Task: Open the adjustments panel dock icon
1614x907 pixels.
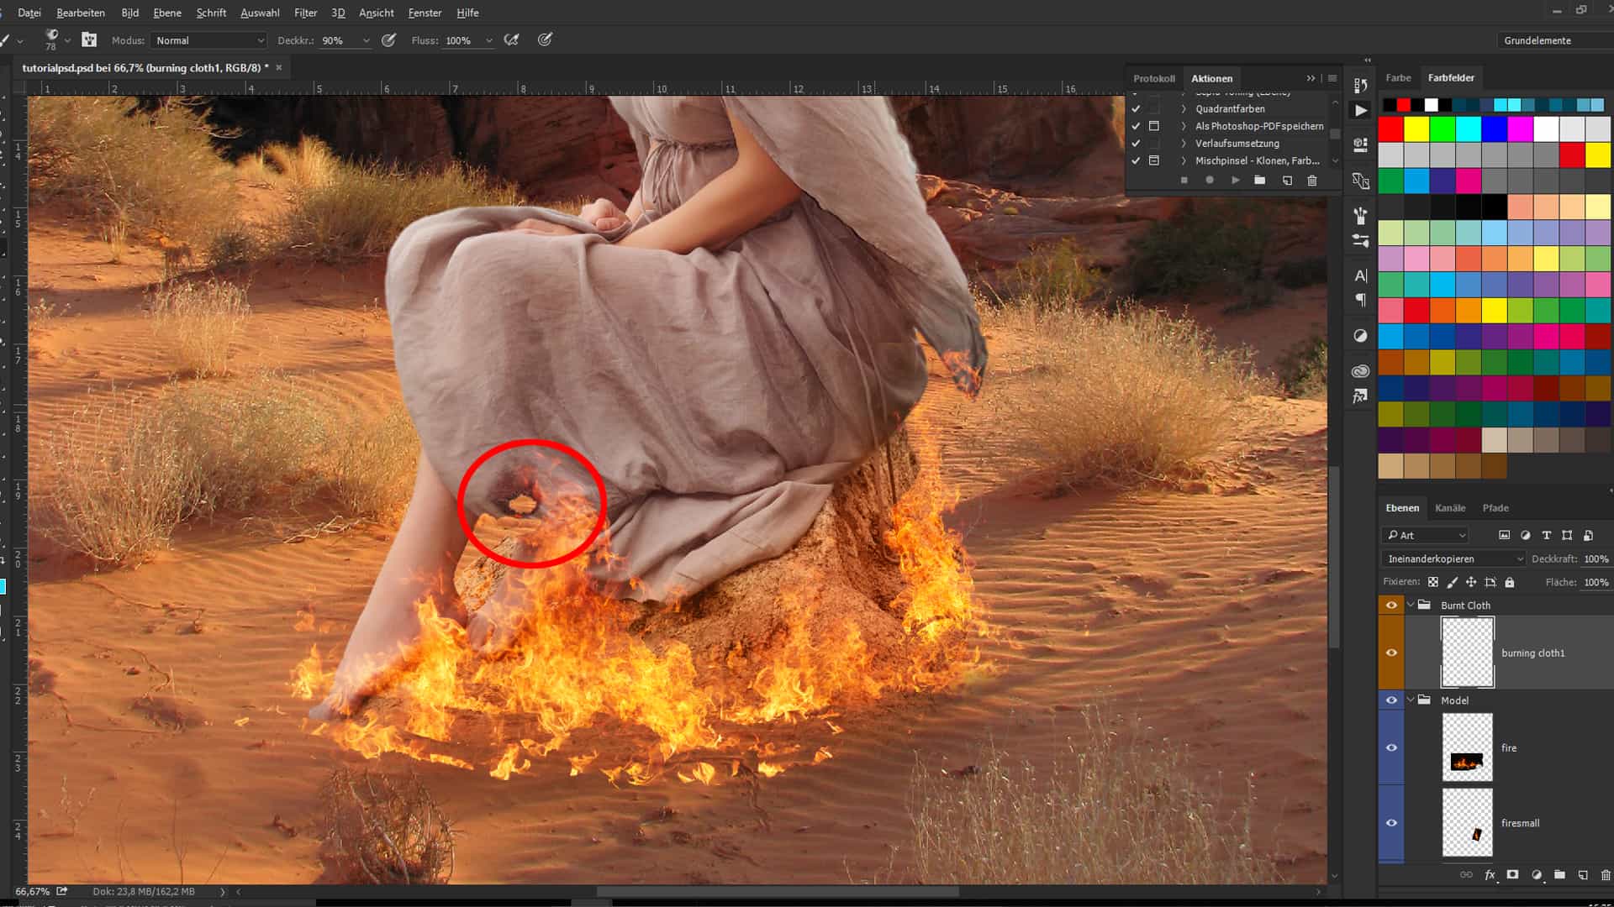Action: click(1360, 336)
